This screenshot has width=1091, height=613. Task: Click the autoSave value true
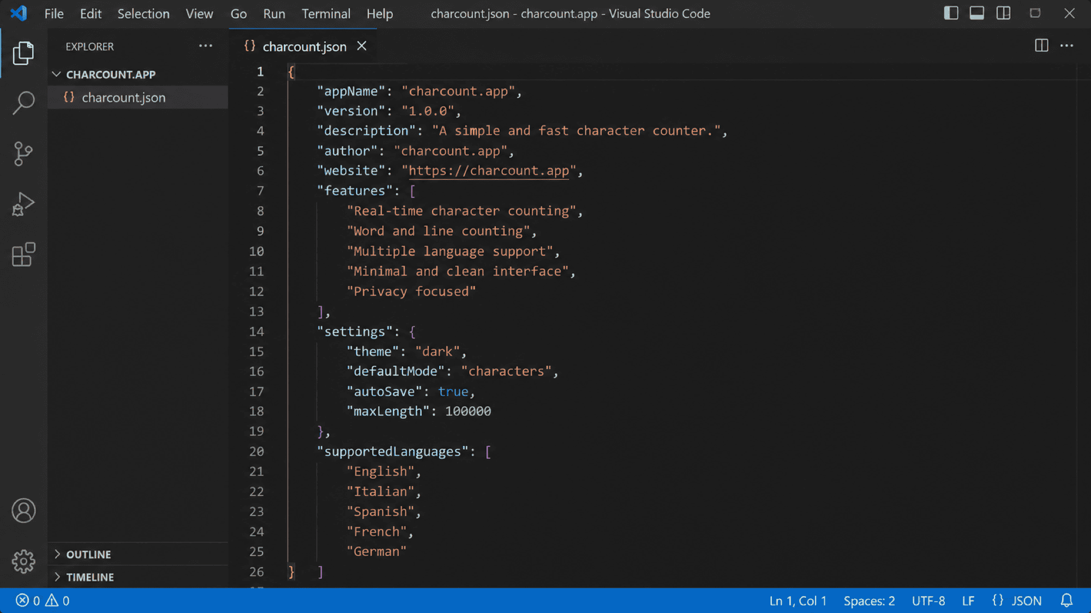point(453,391)
